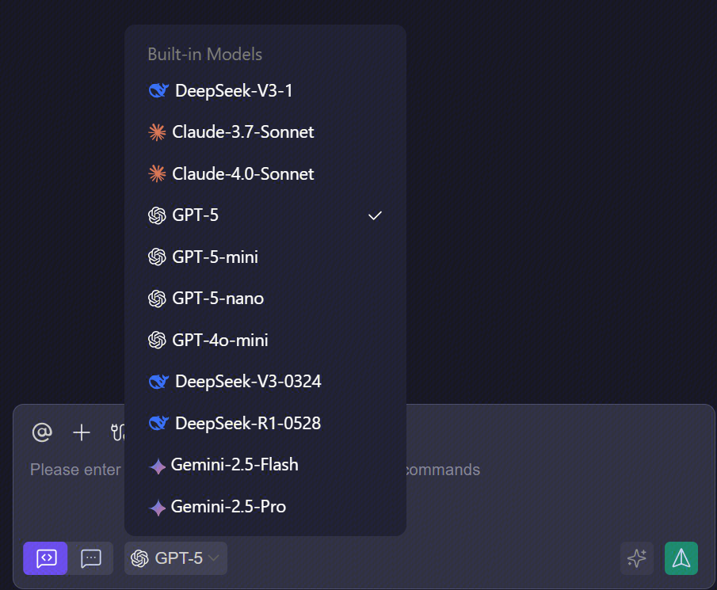Viewport: 717px width, 590px height.
Task: Choose GPT-5-mini model
Action: 215,257
